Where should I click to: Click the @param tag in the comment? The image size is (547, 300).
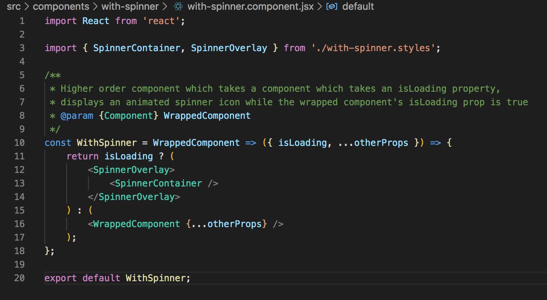[x=77, y=116]
